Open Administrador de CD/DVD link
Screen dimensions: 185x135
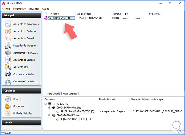(x=26, y=53)
